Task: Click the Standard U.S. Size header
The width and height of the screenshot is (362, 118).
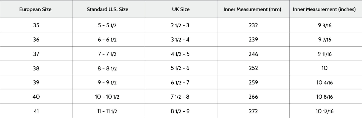Action: pyautogui.click(x=107, y=10)
